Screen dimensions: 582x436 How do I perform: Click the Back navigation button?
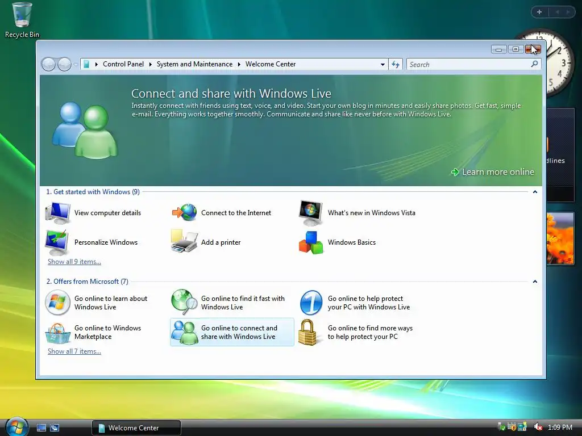[x=48, y=65]
